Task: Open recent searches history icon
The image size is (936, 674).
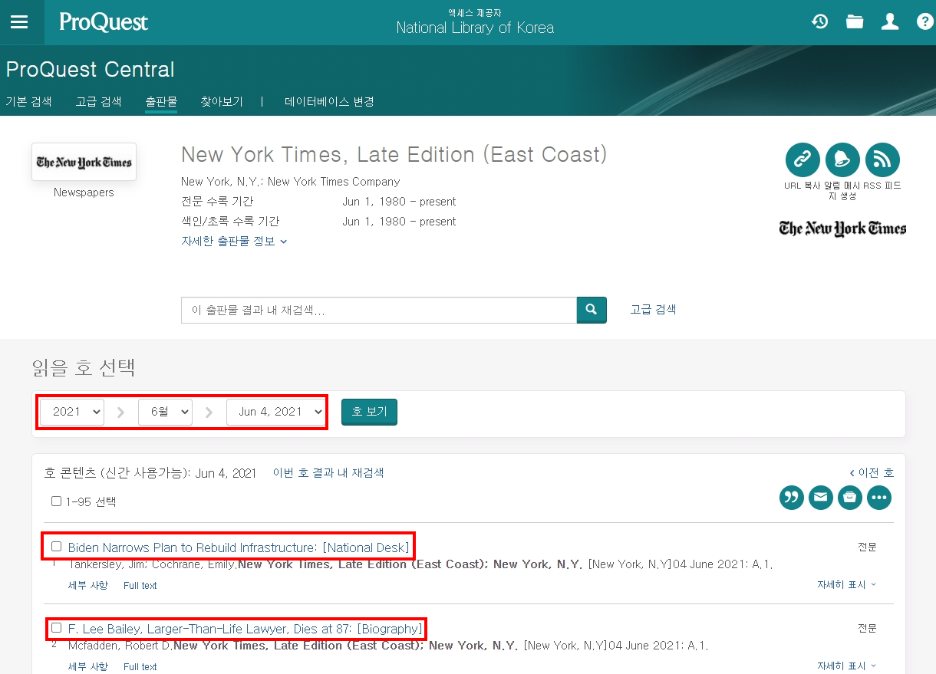Action: point(820,21)
